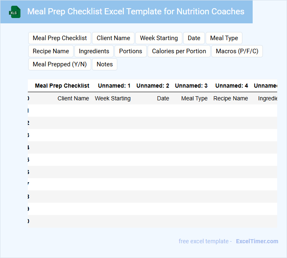This screenshot has width=287, height=258.
Task: Select Meal Prepped (Y/N) tag
Action: (60, 64)
